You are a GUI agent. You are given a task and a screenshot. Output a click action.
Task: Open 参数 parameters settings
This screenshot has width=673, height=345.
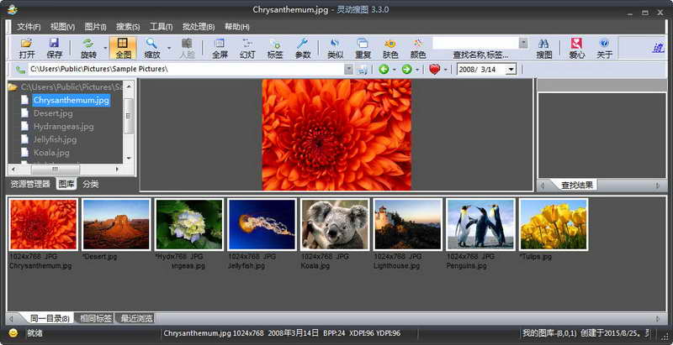(x=303, y=48)
